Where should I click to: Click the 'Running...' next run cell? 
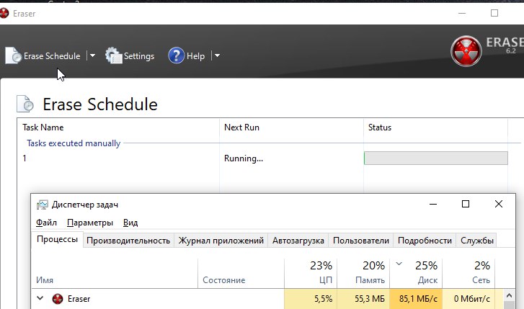click(244, 158)
